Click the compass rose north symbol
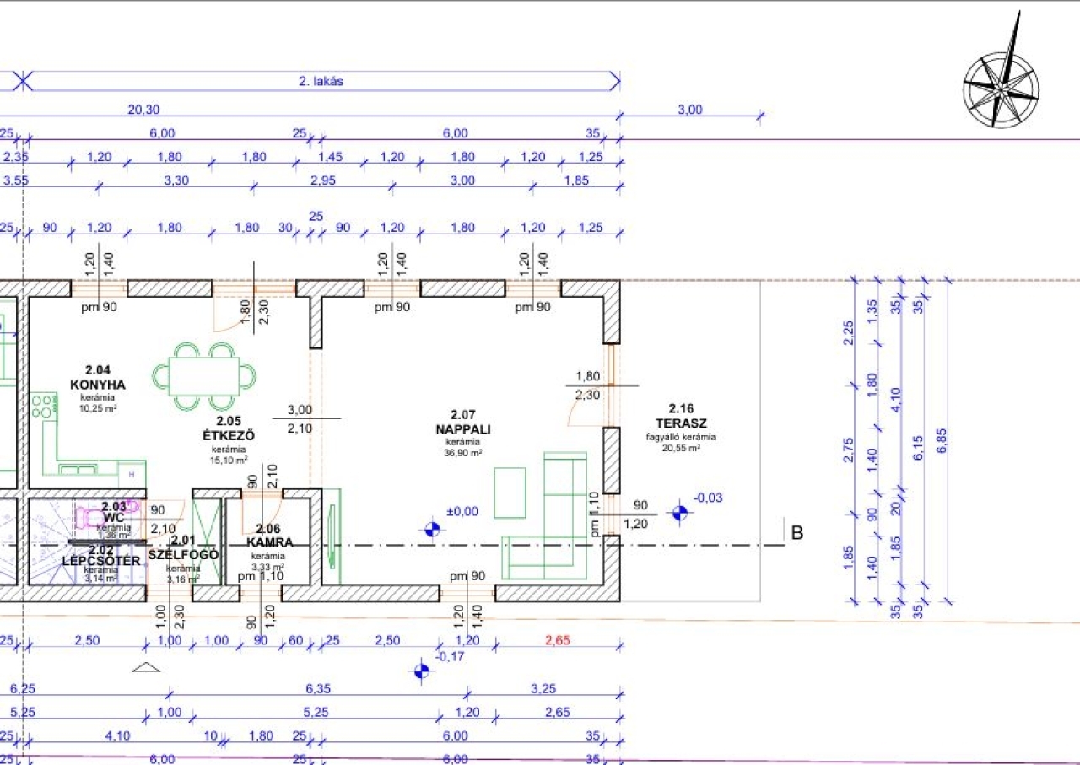Screen dimensions: 1080x765 (1002, 83)
